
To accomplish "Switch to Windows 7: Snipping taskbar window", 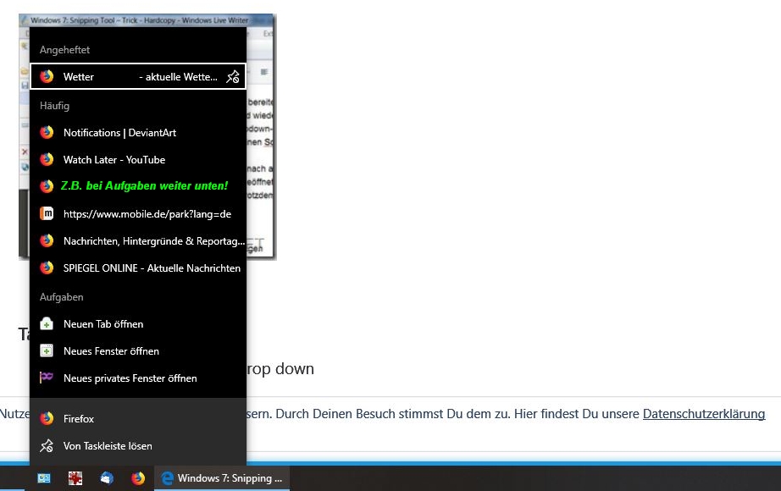I will tap(222, 478).
